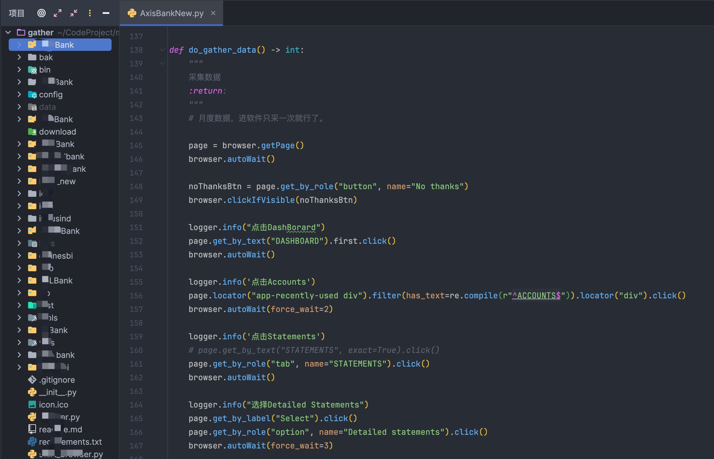Screen dimensions: 714x459
Task: Open the __init__.py file
Action: tap(58, 392)
